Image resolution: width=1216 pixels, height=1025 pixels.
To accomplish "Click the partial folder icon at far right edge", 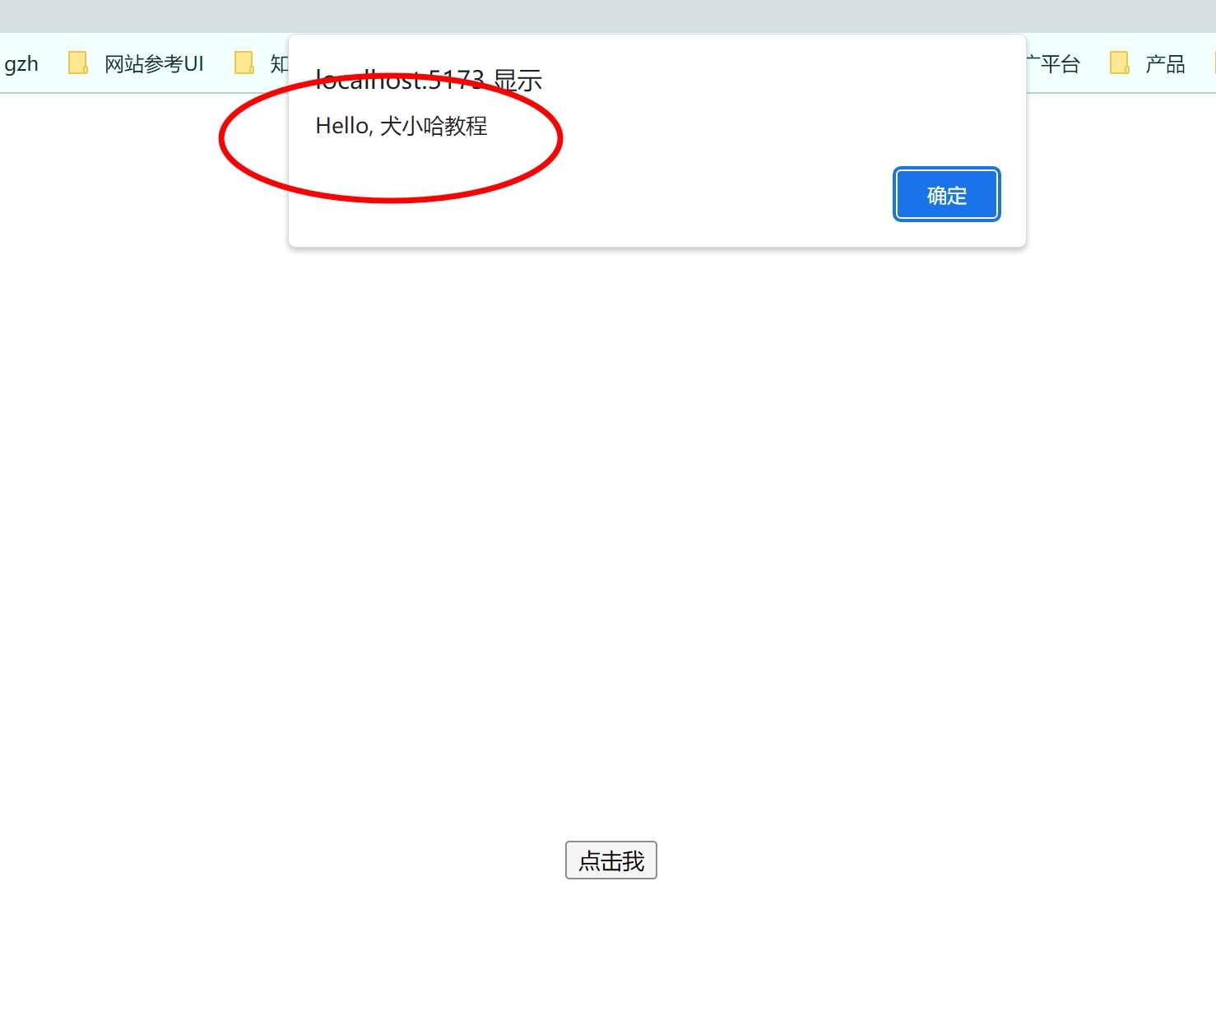I will pyautogui.click(x=1213, y=63).
